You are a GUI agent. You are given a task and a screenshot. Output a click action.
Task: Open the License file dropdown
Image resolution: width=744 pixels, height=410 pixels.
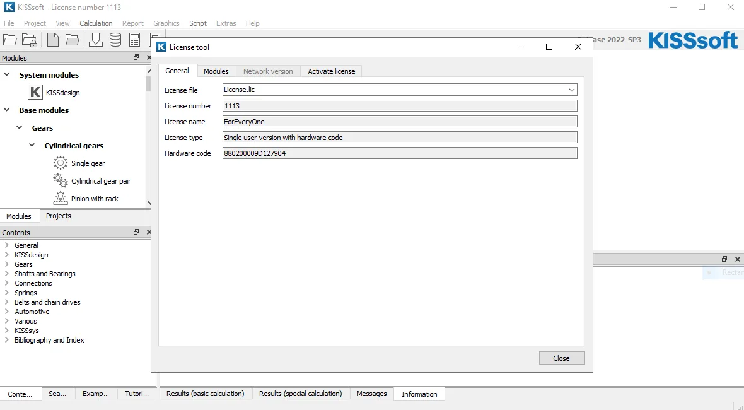[571, 90]
